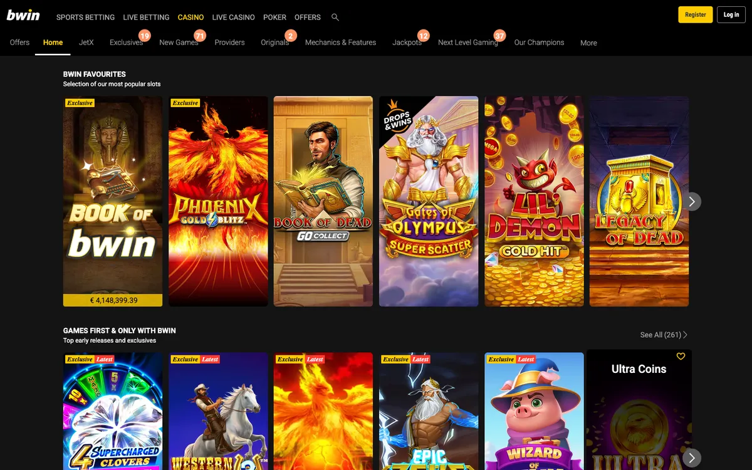Go to Poker section
Screen dimensions: 752x470
[274, 18]
